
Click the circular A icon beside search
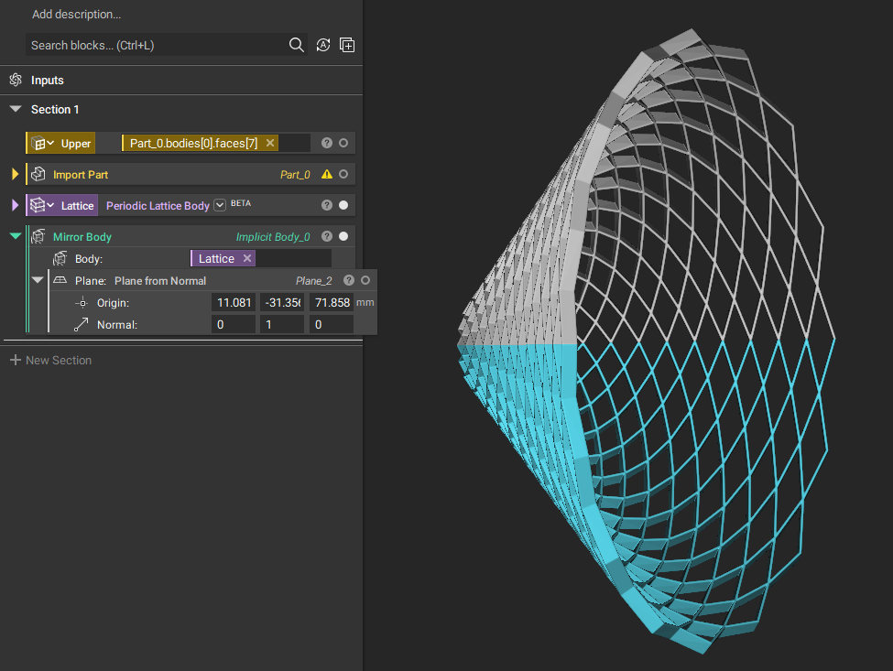[x=323, y=45]
